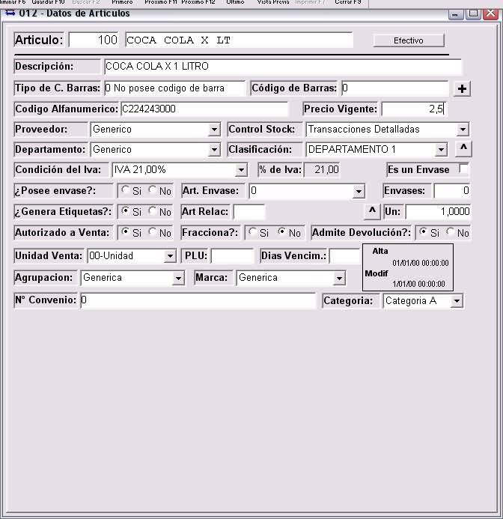This screenshot has width=503, height=519.
Task: Click Cerrar F9 in the toolbar
Action: click(x=348, y=2)
